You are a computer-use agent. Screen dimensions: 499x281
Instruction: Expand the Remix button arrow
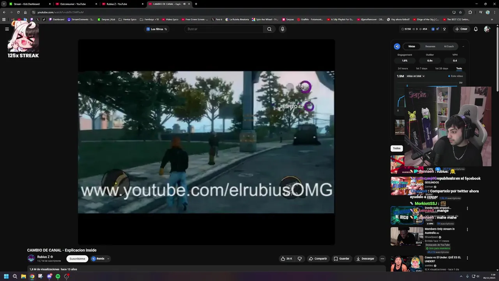pyautogui.click(x=108, y=259)
